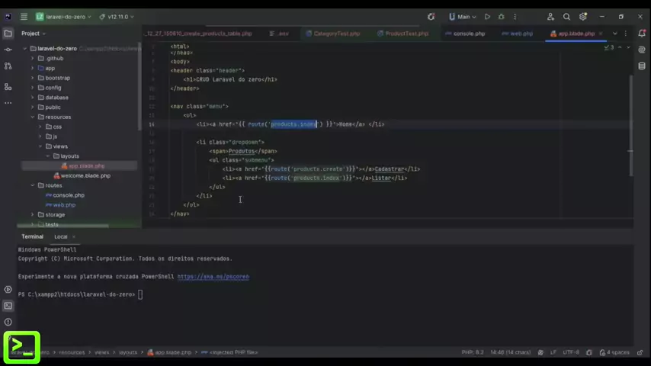Screen dimensions: 651x366
Task: Switch to the ProductTest.php editor tab
Action: coord(406,34)
